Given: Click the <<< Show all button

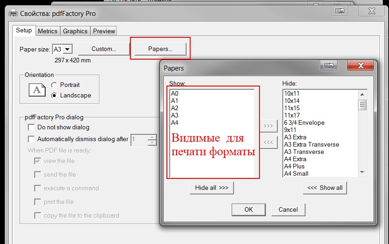Looking at the screenshot, I should [x=325, y=188].
